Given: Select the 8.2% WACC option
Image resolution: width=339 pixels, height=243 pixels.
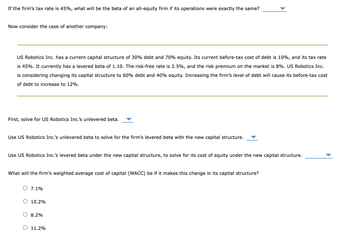Looking at the screenshot, I should click(25, 214).
